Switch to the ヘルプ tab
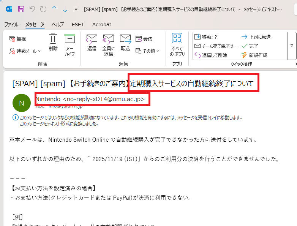Image resolution: width=297 pixels, height=226 pixels. tap(58, 24)
